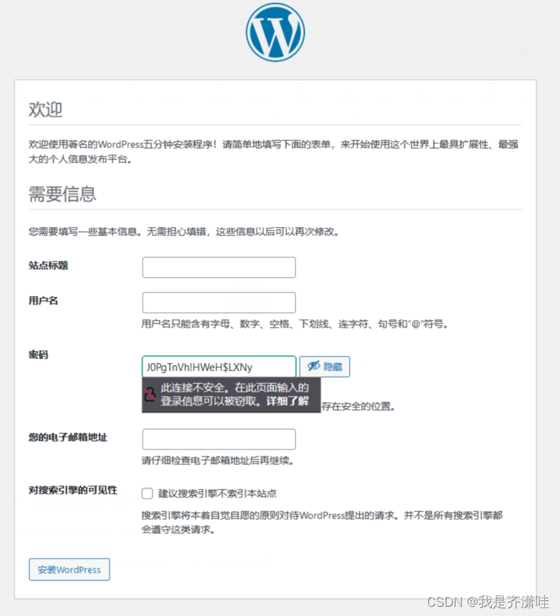Click the 站点标题 label
560x616 pixels.
[48, 266]
